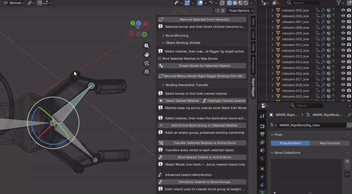Click Transfer Selected Meshes to Active Bone
Viewport: 352px width, 194px height.
[x=202, y=143]
